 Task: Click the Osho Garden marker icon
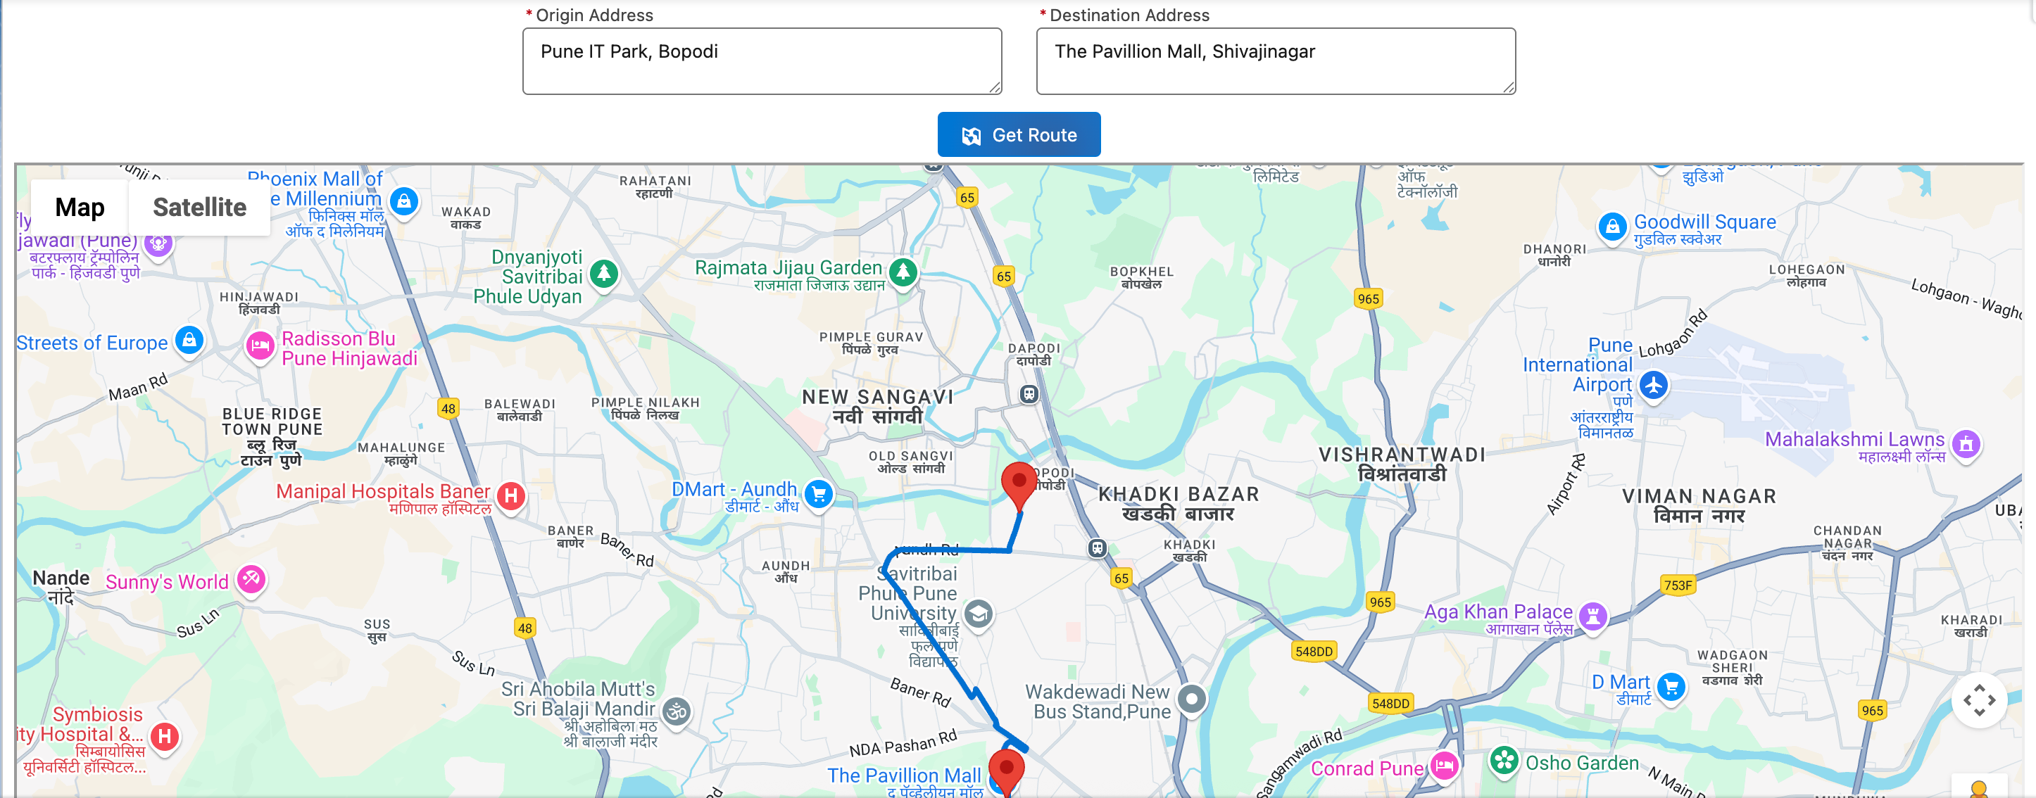click(1504, 761)
